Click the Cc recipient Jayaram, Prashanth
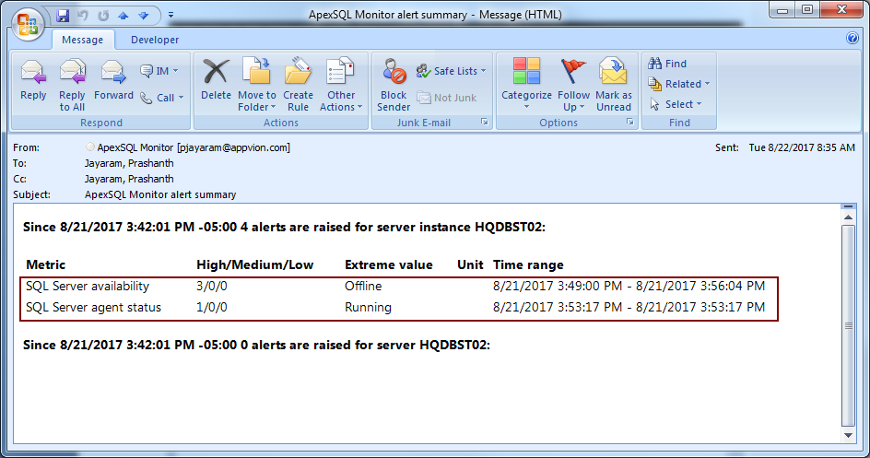870x458 pixels. [x=129, y=179]
